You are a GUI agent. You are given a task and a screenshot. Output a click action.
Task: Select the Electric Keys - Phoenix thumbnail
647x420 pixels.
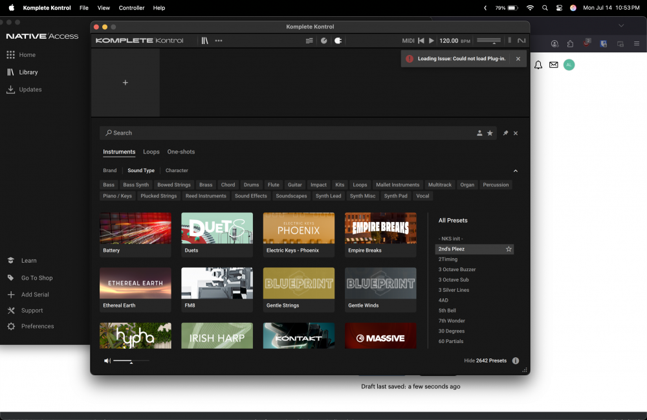tap(299, 234)
